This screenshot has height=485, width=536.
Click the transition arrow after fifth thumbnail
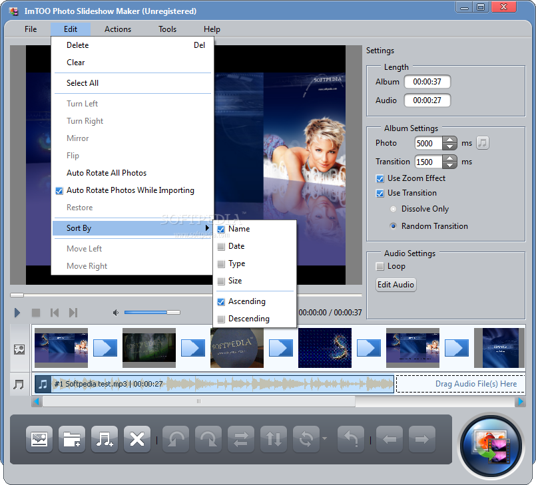pyautogui.click(x=456, y=348)
